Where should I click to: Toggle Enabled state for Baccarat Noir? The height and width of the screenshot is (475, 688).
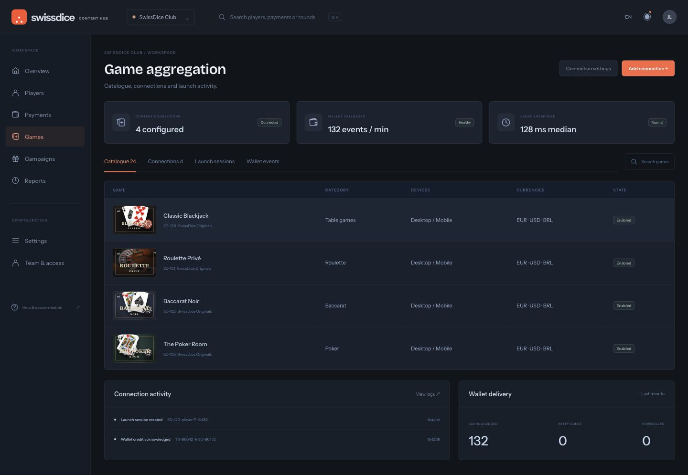(x=623, y=306)
